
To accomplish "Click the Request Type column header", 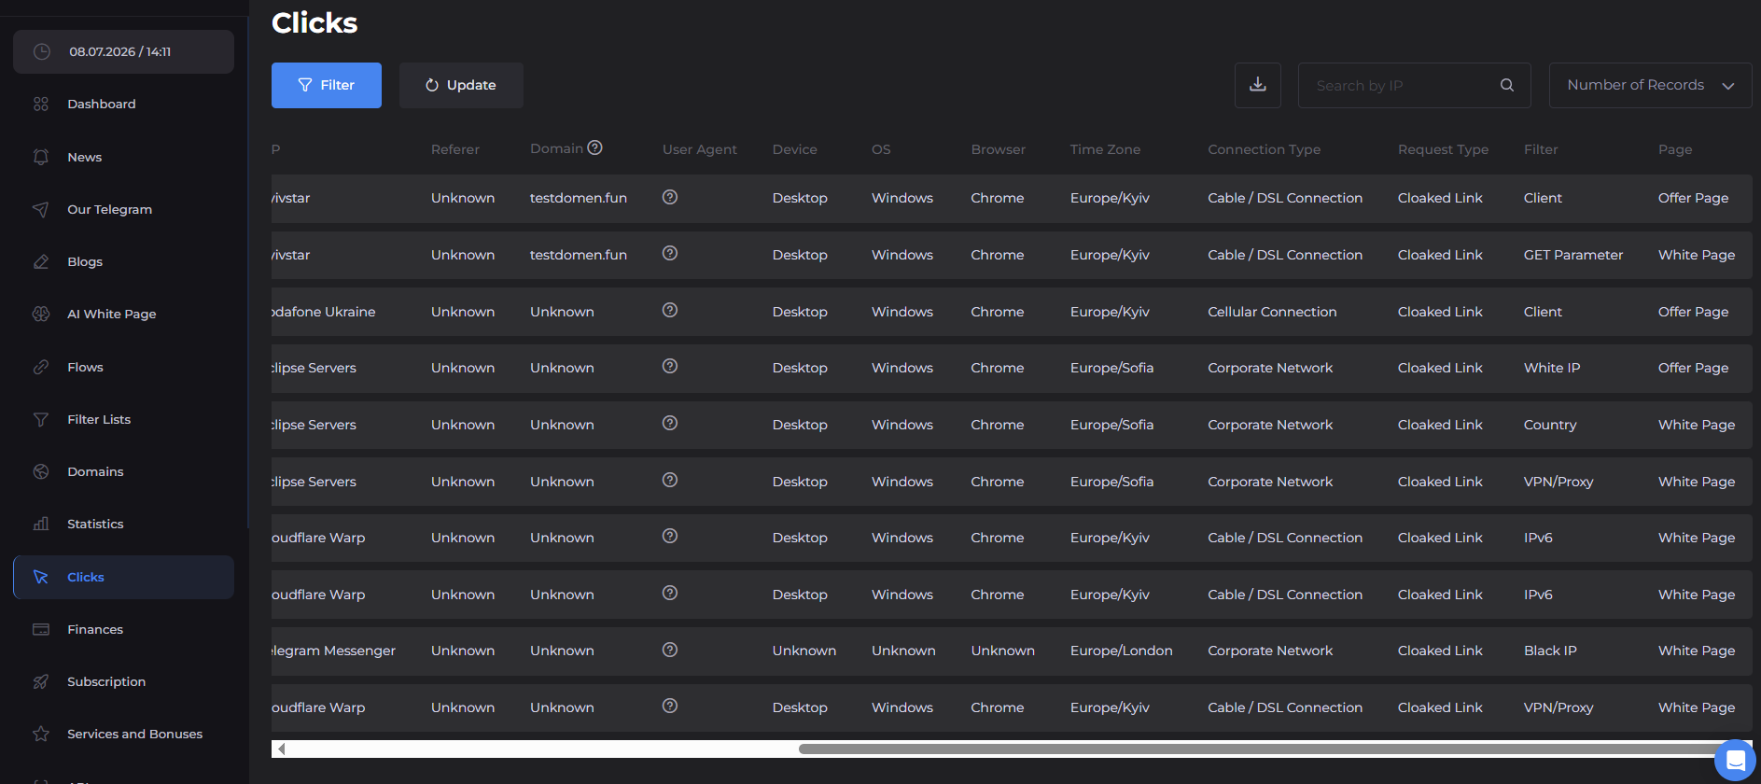I will click(x=1443, y=149).
